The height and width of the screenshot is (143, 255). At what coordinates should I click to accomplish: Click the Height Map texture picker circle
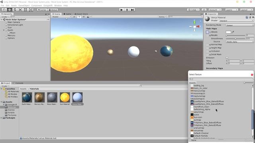pyautogui.click(x=210, y=48)
